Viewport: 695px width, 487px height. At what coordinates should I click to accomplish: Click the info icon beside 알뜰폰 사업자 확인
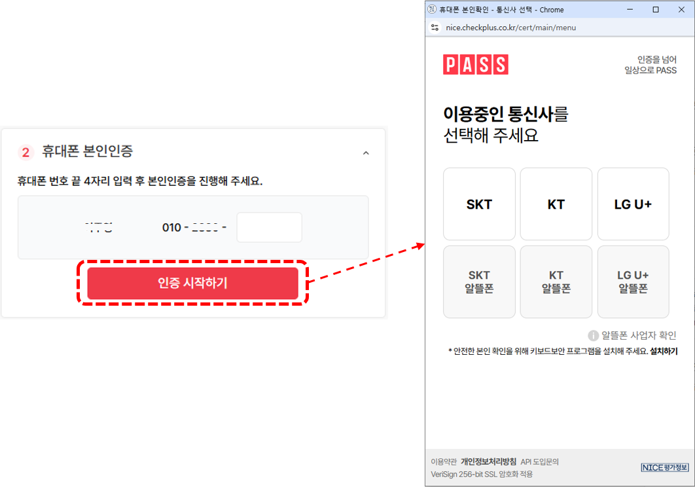coord(593,336)
